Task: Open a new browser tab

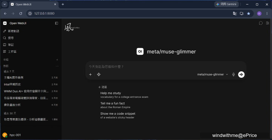Action: coord(63,5)
